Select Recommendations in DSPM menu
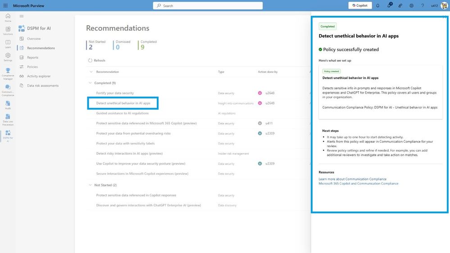This screenshot has height=253, width=450. pos(41,48)
